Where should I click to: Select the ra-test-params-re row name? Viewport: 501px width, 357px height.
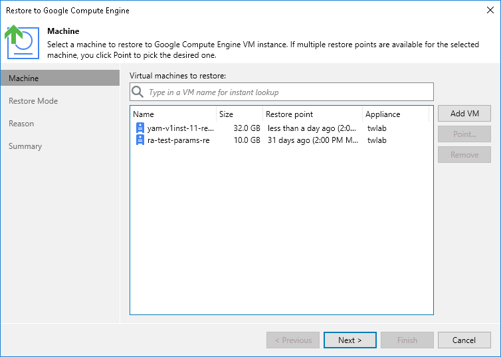pyautogui.click(x=178, y=140)
